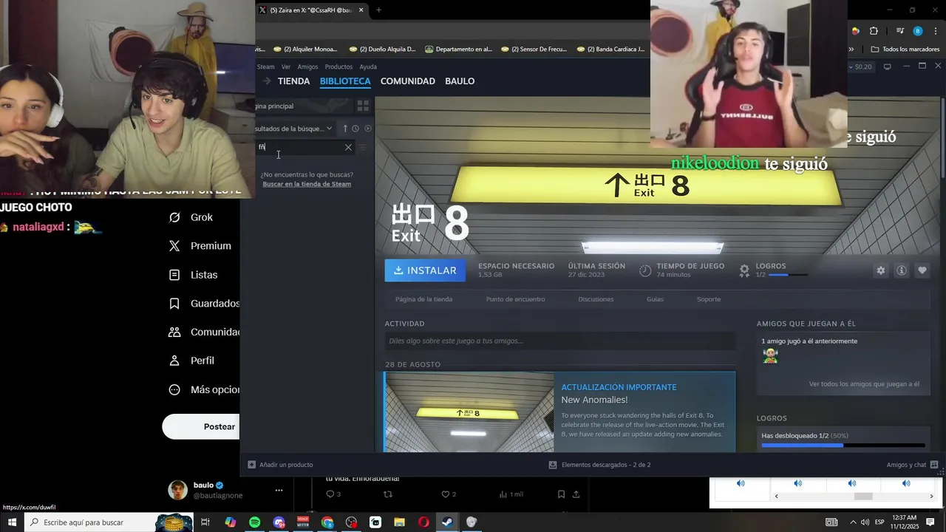Screen dimensions: 946x532
Task: Click the activity comment field for friends
Action: click(559, 341)
